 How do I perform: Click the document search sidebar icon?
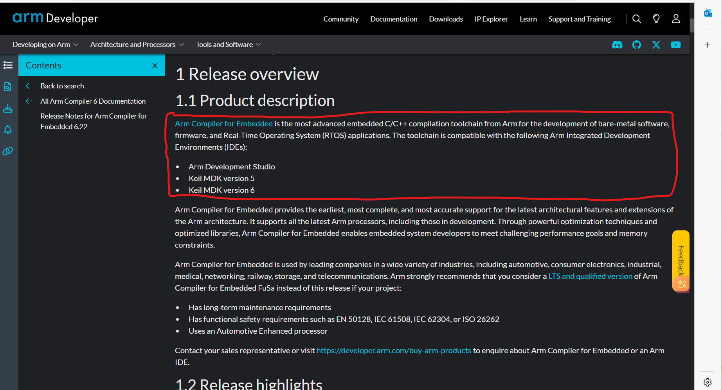pos(8,86)
